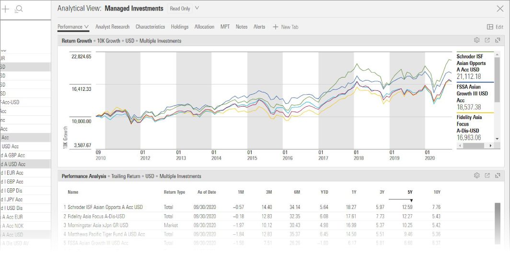The image size is (510, 263).
Task: Click Fidelity Asia Focus A-Dis-USD in table
Action: [100, 216]
